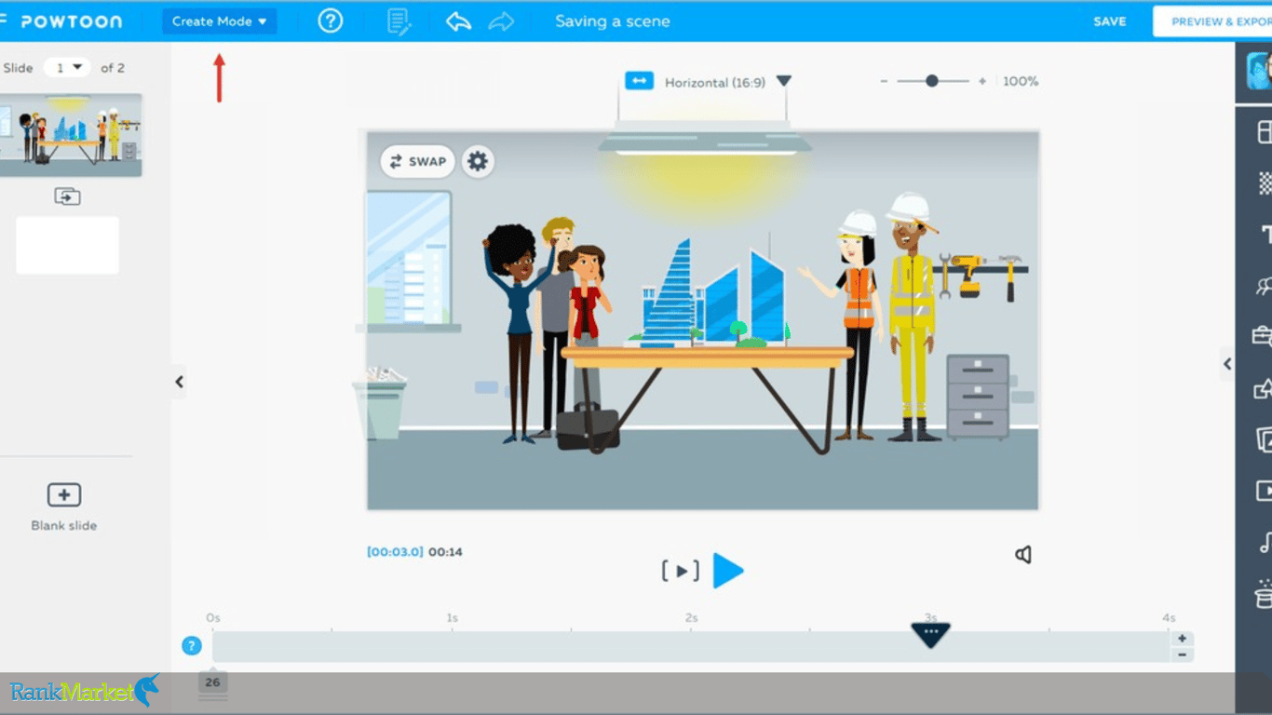The image size is (1272, 715).
Task: Select the slide 1 thumbnail
Action: tap(70, 135)
